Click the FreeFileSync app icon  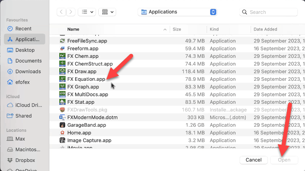[62, 41]
